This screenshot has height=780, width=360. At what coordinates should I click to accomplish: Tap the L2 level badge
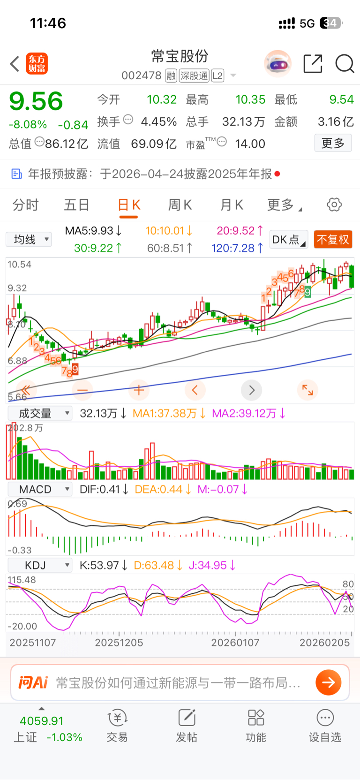pyautogui.click(x=217, y=76)
